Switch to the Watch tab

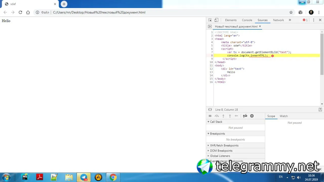point(284,116)
